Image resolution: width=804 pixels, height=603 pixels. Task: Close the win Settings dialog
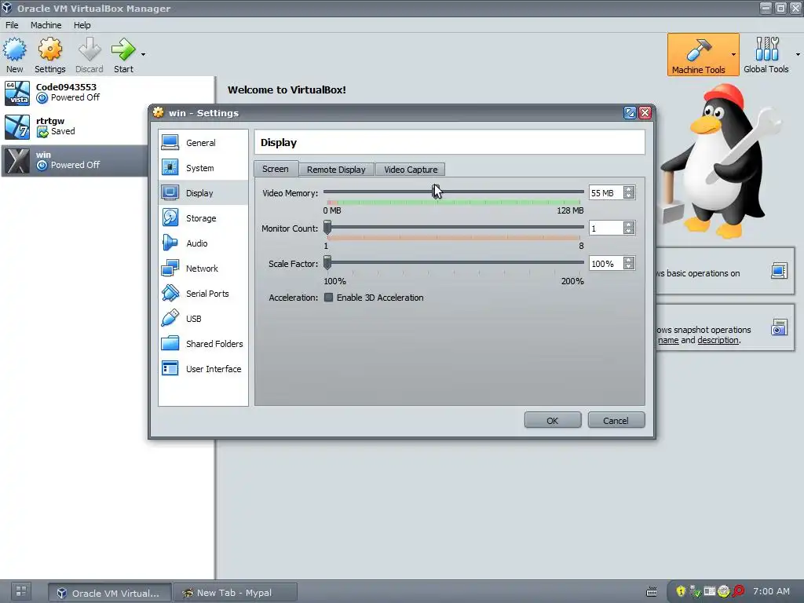(x=645, y=113)
